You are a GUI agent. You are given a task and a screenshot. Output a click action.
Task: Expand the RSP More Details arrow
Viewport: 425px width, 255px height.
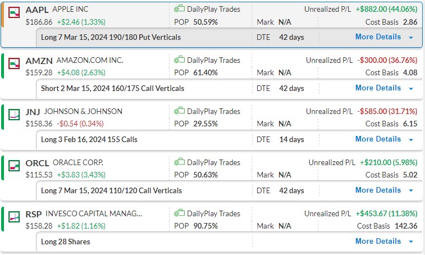411,242
